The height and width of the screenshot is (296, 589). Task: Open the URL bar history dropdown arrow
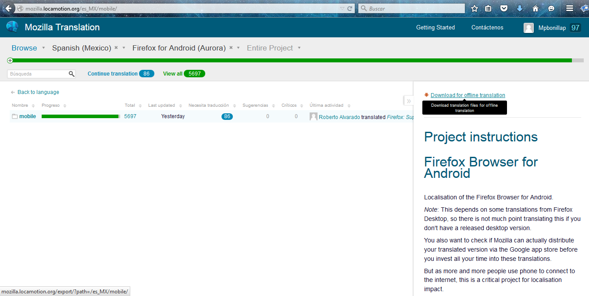coord(342,8)
